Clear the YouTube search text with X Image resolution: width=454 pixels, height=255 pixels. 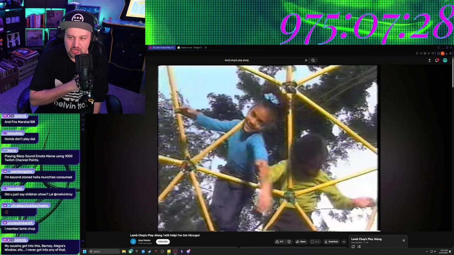pos(306,60)
